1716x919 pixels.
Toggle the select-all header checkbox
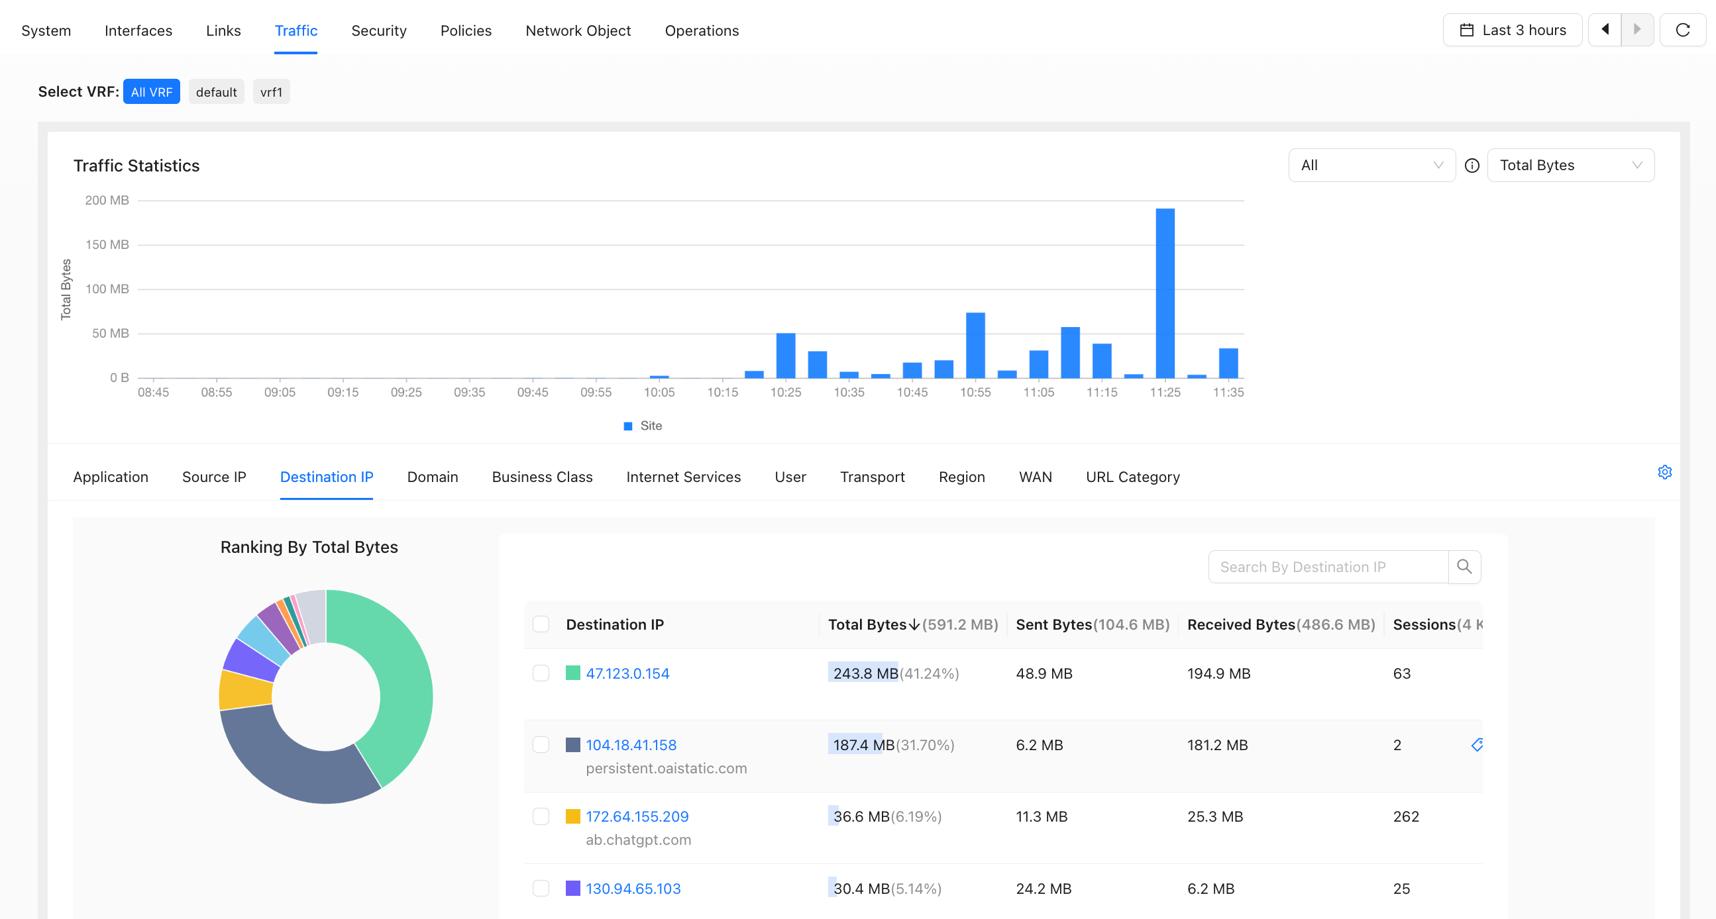pos(541,624)
